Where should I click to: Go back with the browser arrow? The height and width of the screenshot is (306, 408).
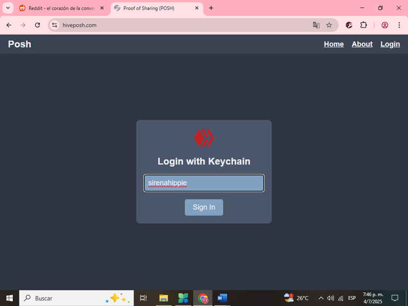coord(9,25)
